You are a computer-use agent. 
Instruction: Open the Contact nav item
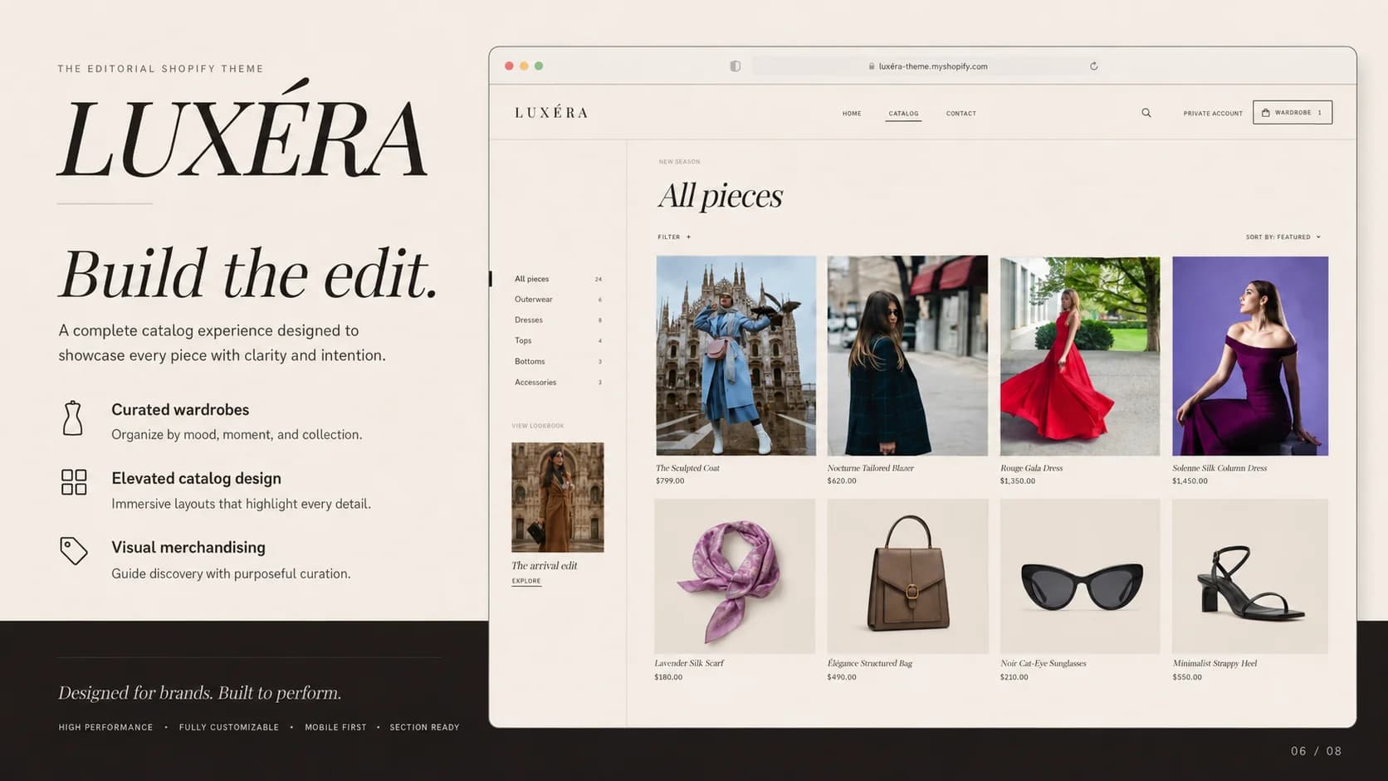pyautogui.click(x=961, y=114)
